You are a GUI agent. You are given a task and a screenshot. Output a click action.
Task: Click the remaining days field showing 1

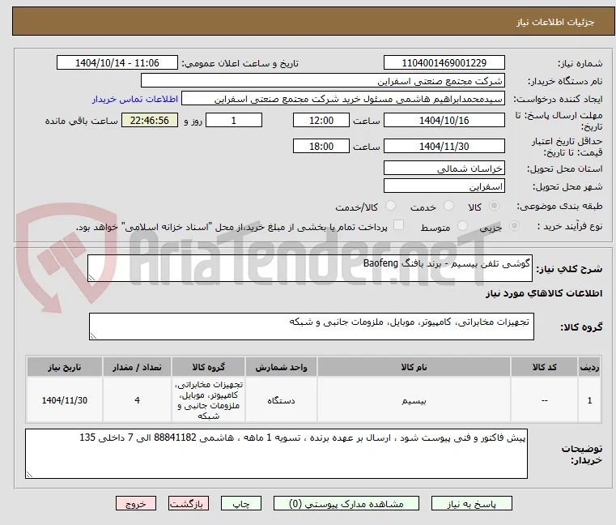[x=234, y=121]
